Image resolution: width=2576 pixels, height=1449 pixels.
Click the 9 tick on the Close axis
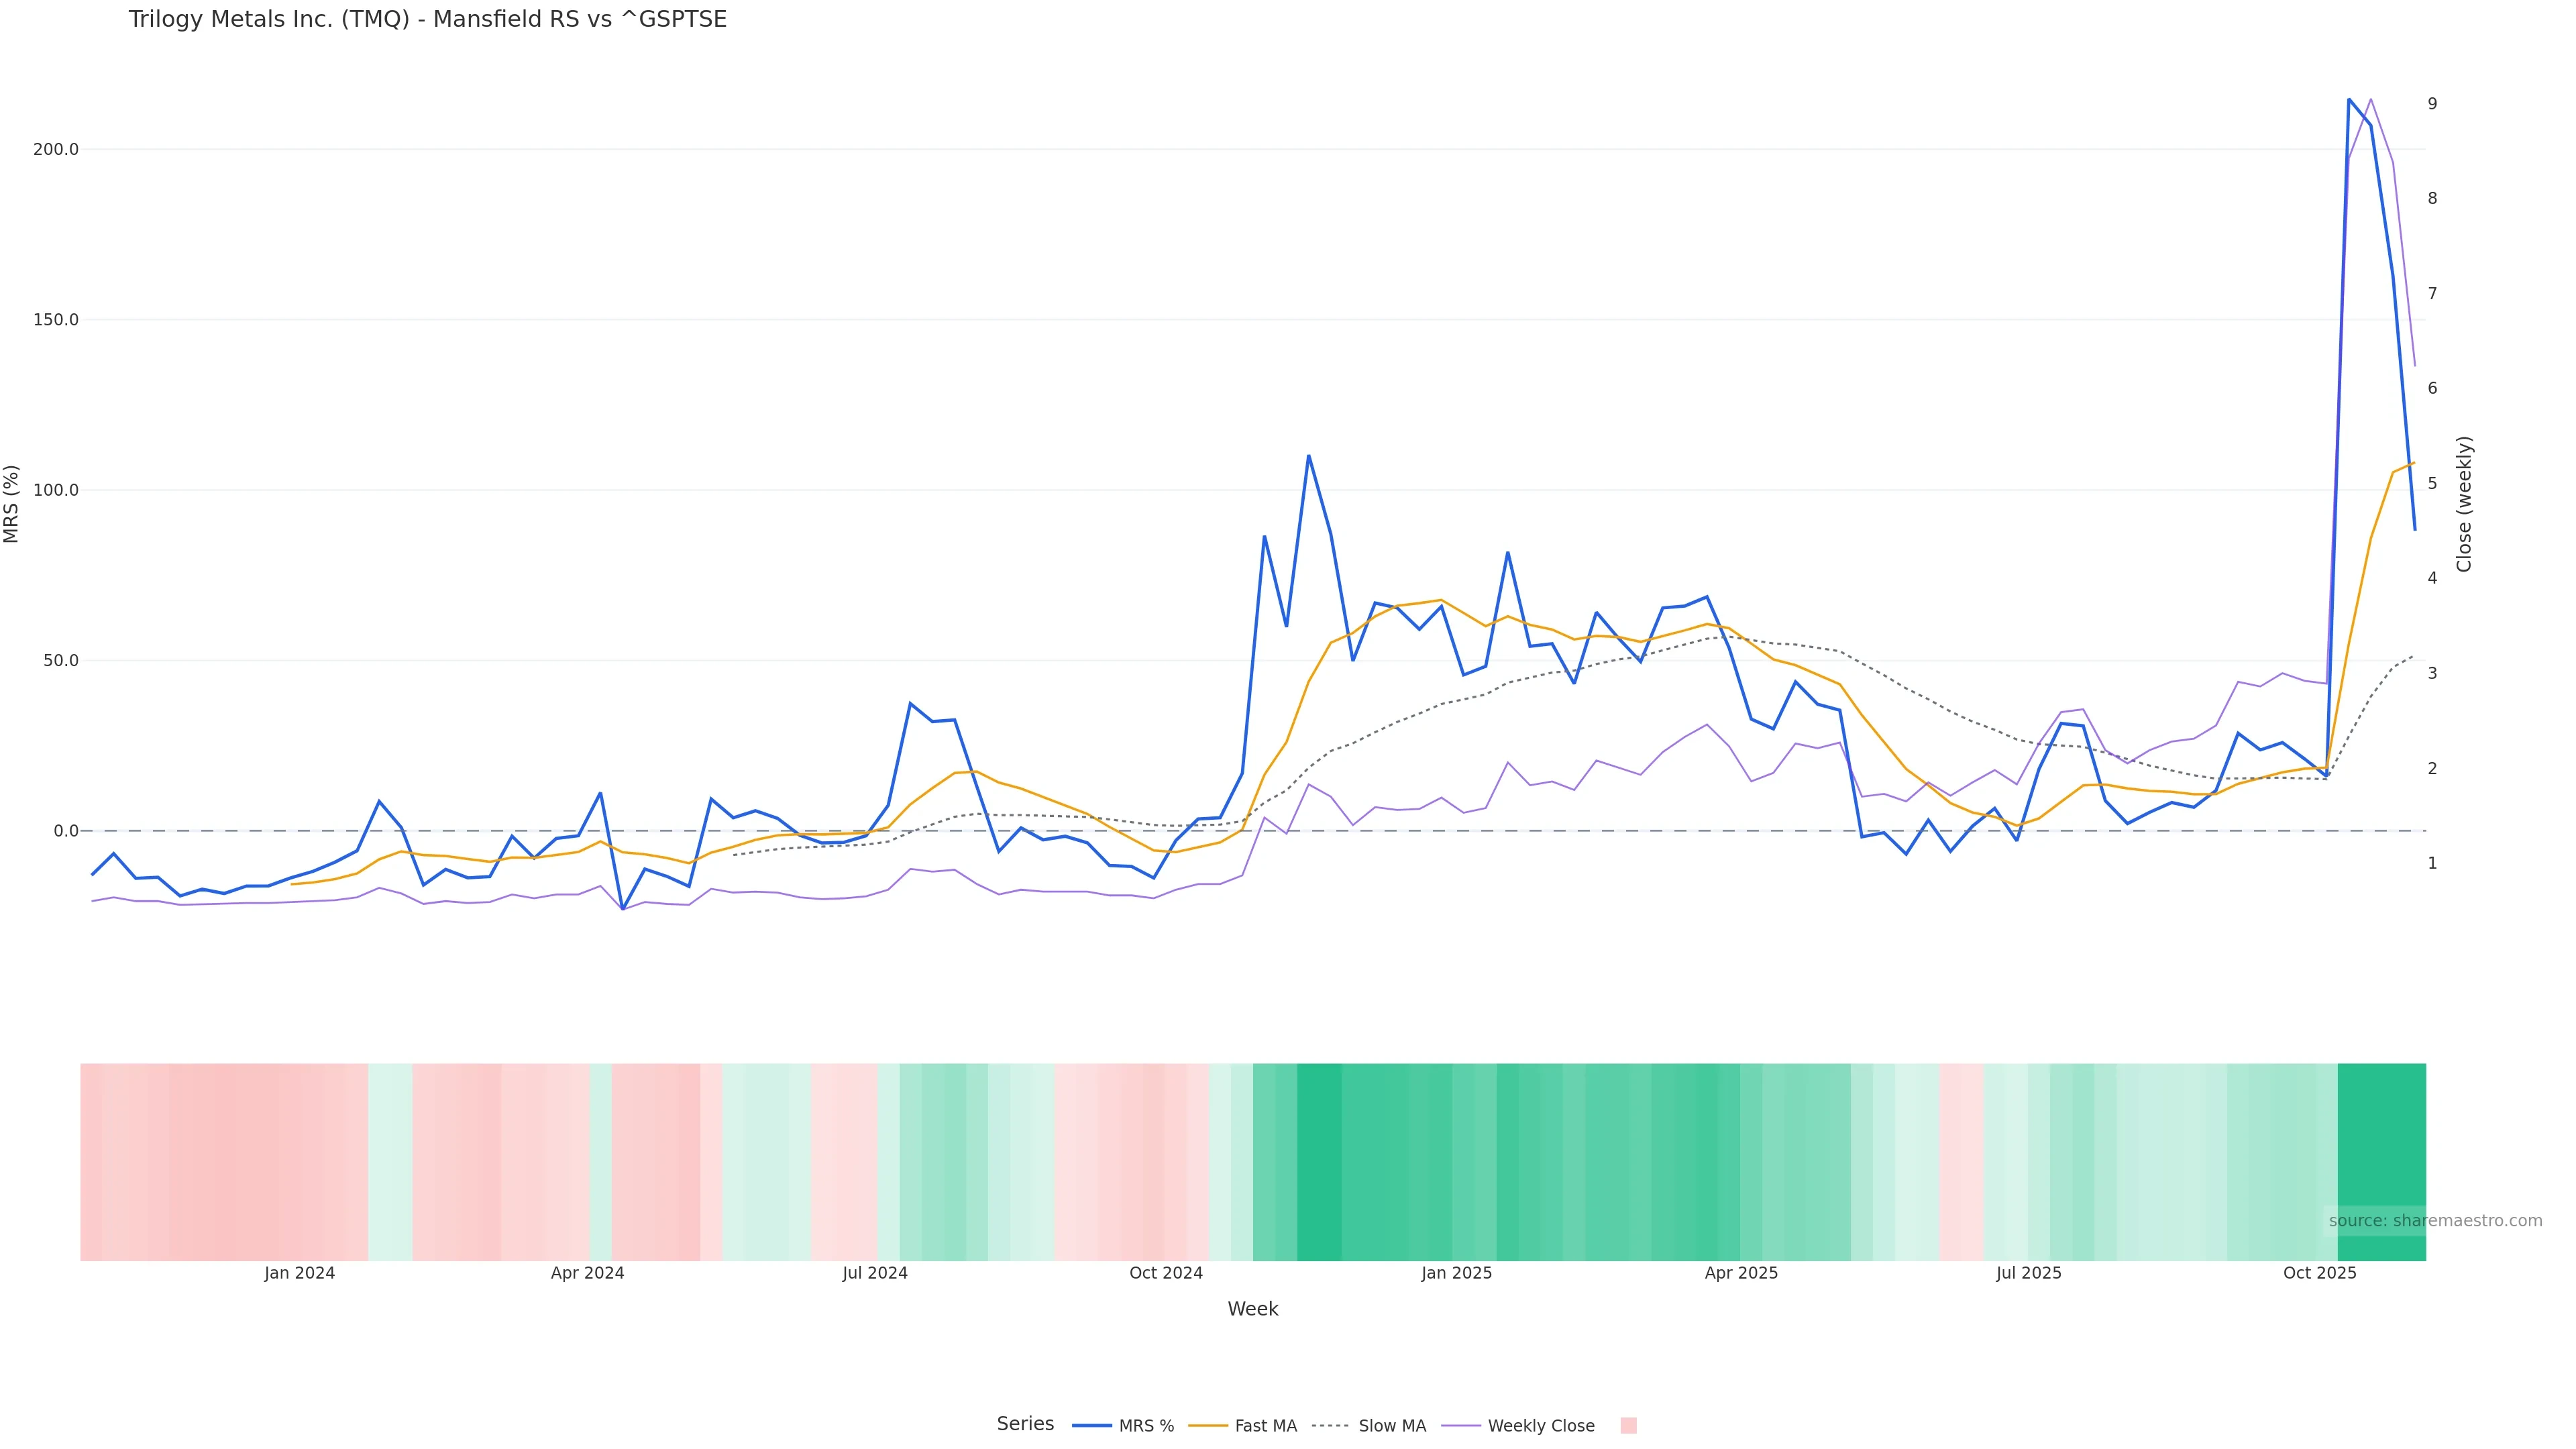[2432, 104]
